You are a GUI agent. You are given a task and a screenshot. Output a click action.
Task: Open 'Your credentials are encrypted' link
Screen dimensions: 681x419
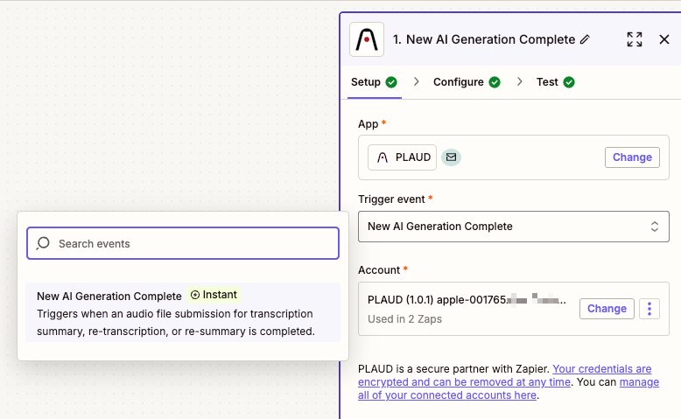pyautogui.click(x=505, y=375)
